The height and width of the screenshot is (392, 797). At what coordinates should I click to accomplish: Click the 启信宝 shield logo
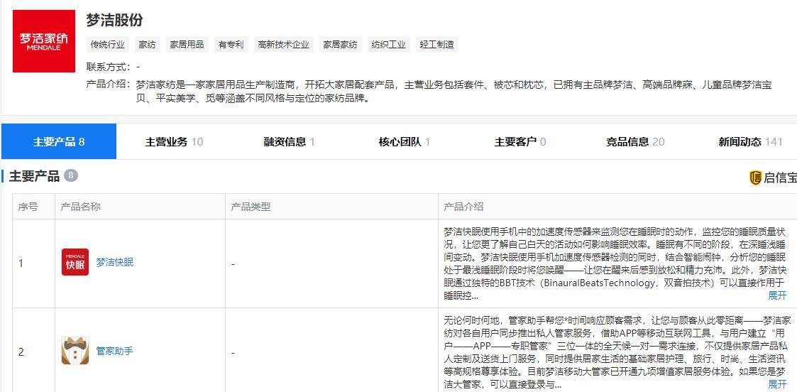756,178
